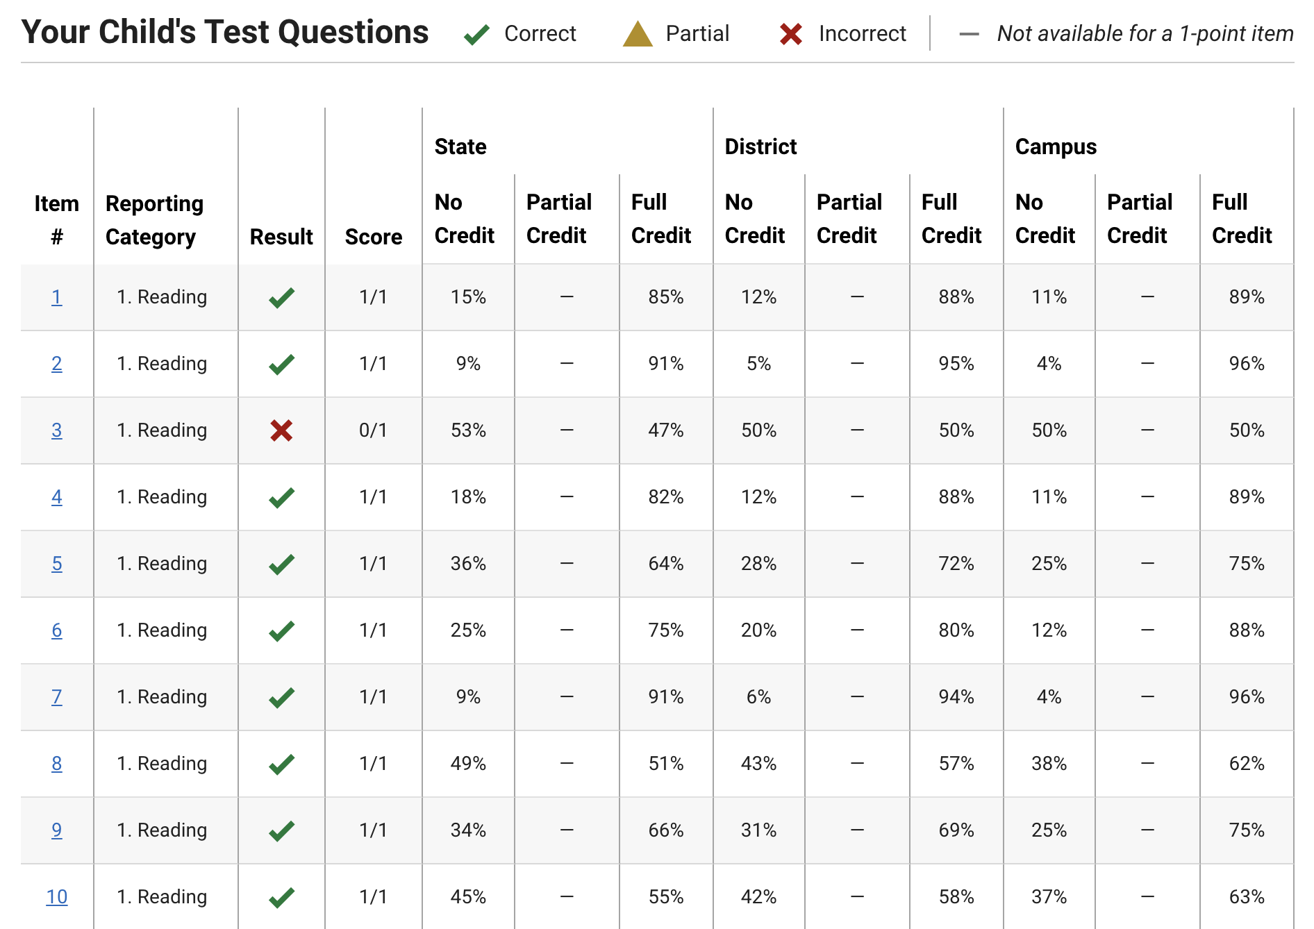The width and height of the screenshot is (1314, 929).
Task: Click the Reporting Category column header
Action: pos(154,220)
